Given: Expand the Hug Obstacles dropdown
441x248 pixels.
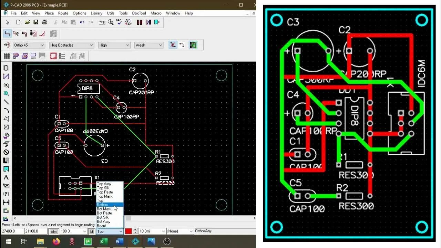Looking at the screenshot, I should point(72,45).
